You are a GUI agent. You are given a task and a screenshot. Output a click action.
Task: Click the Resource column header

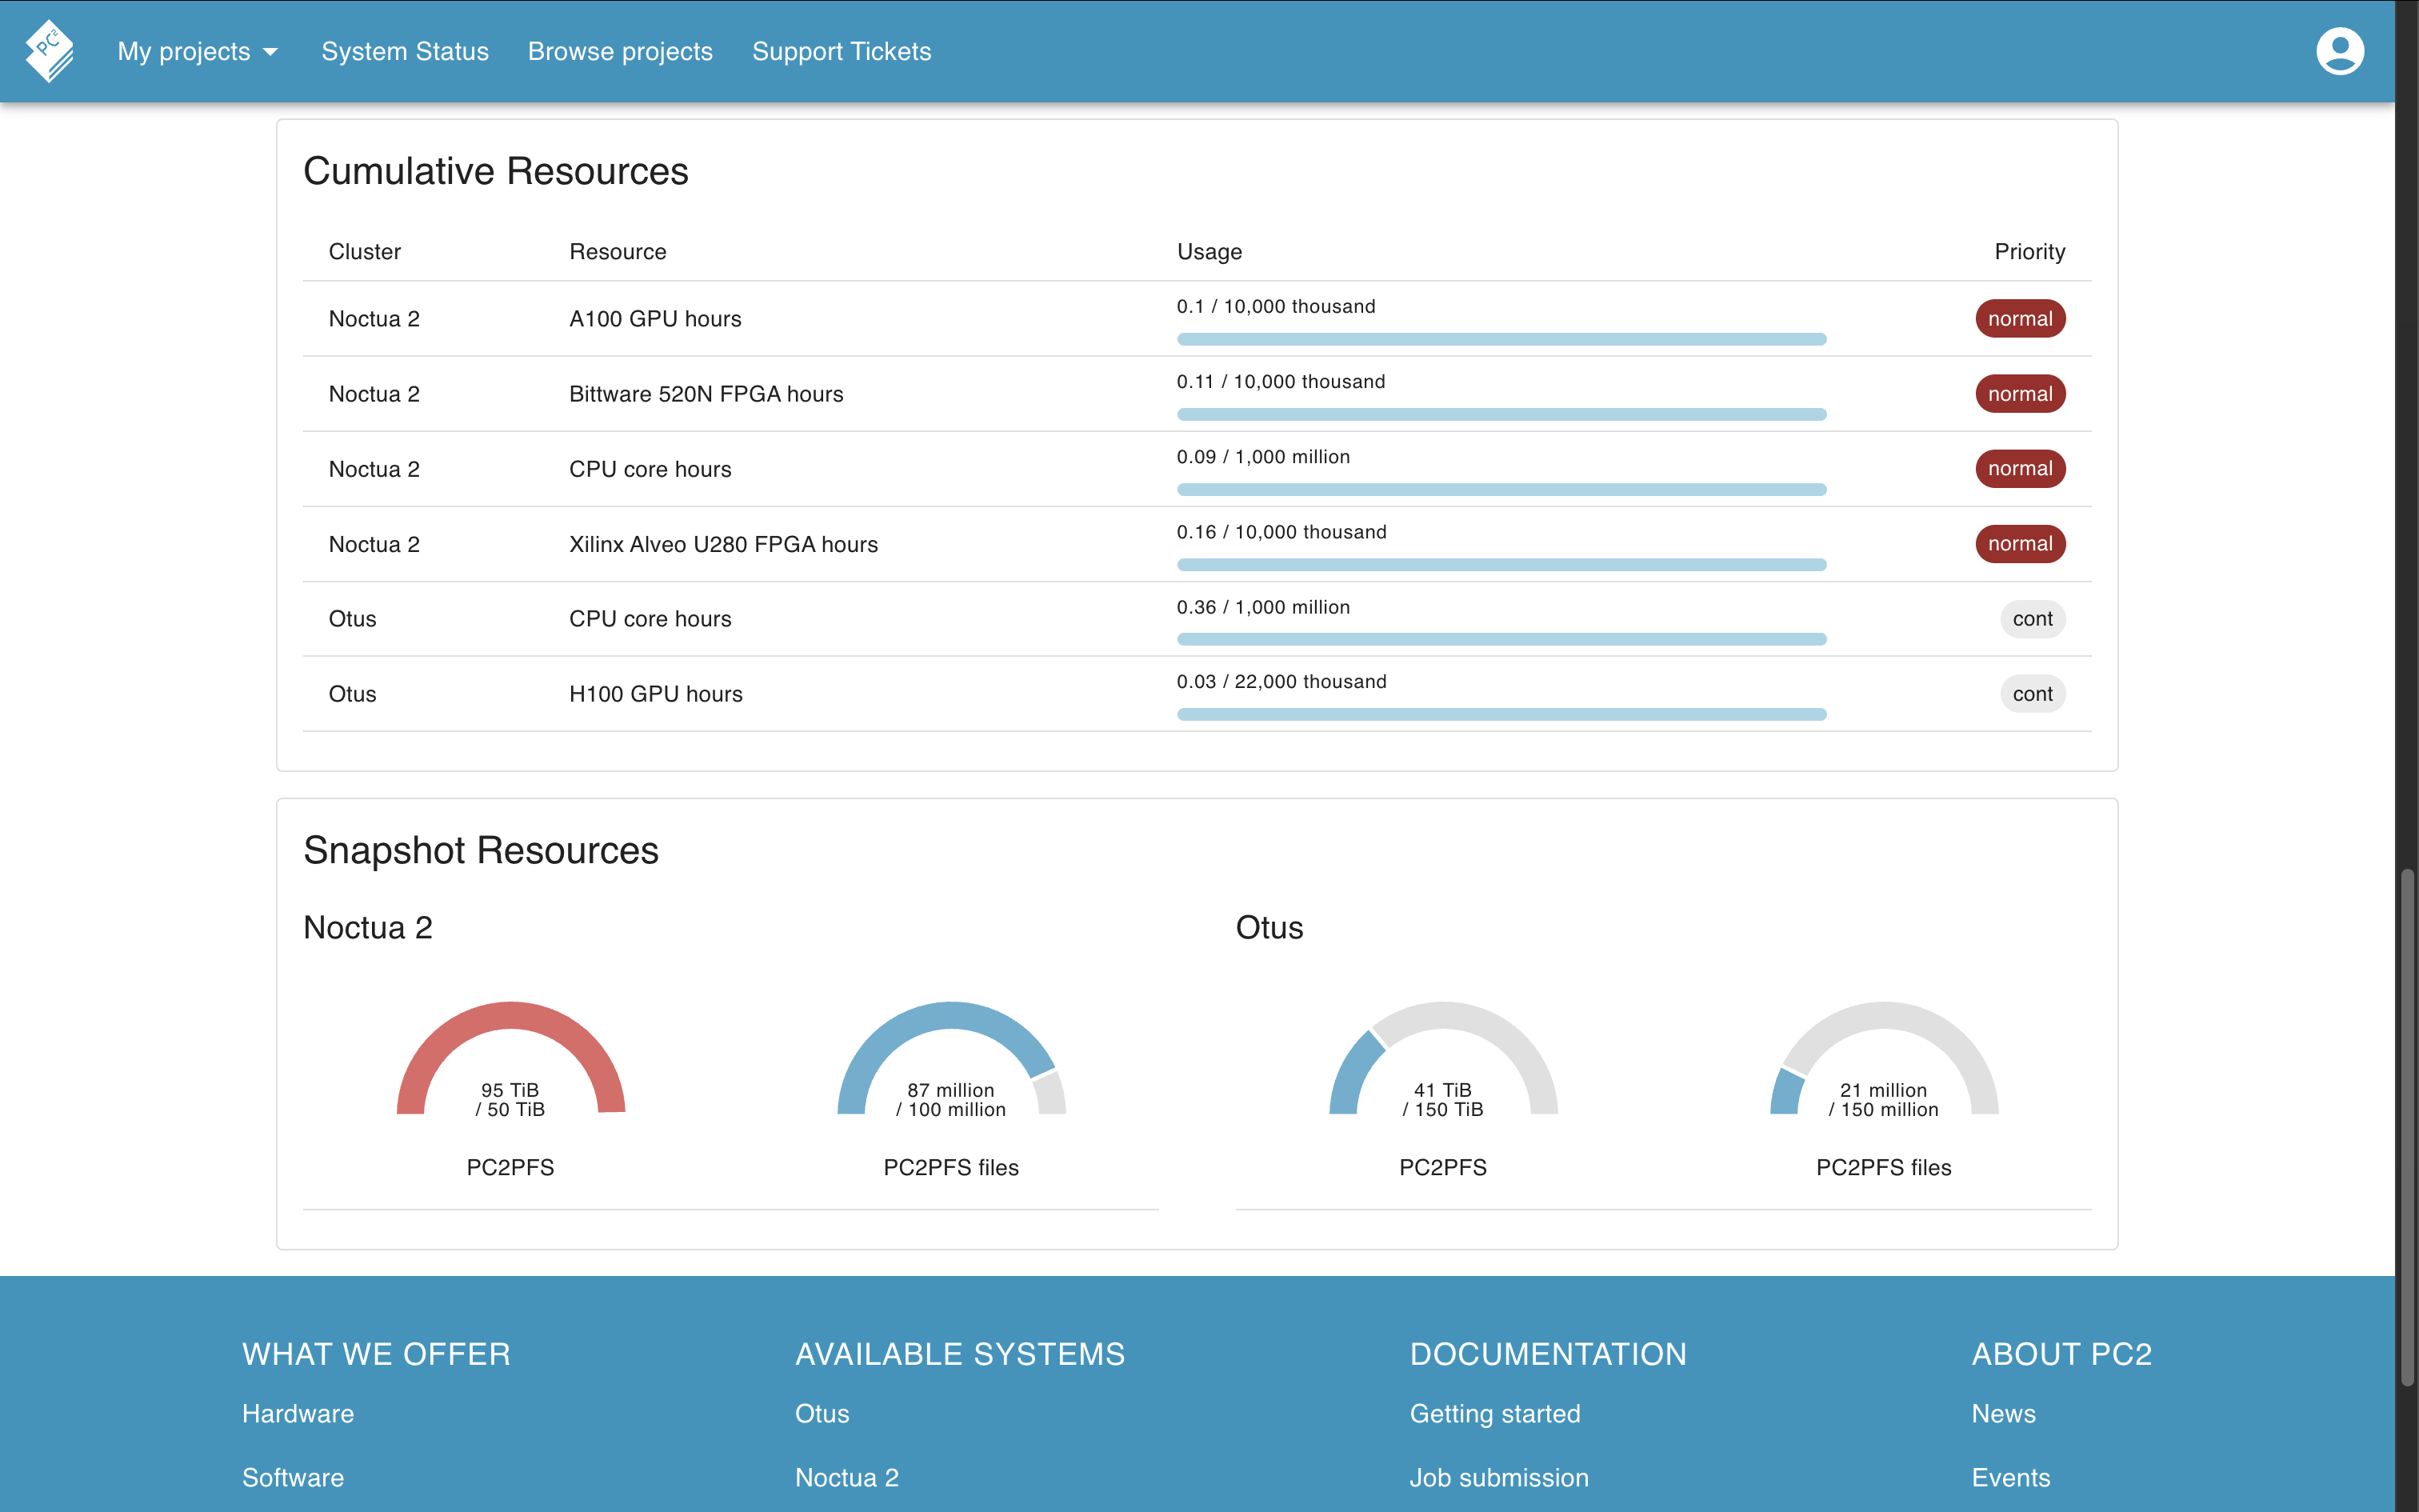[x=618, y=252]
